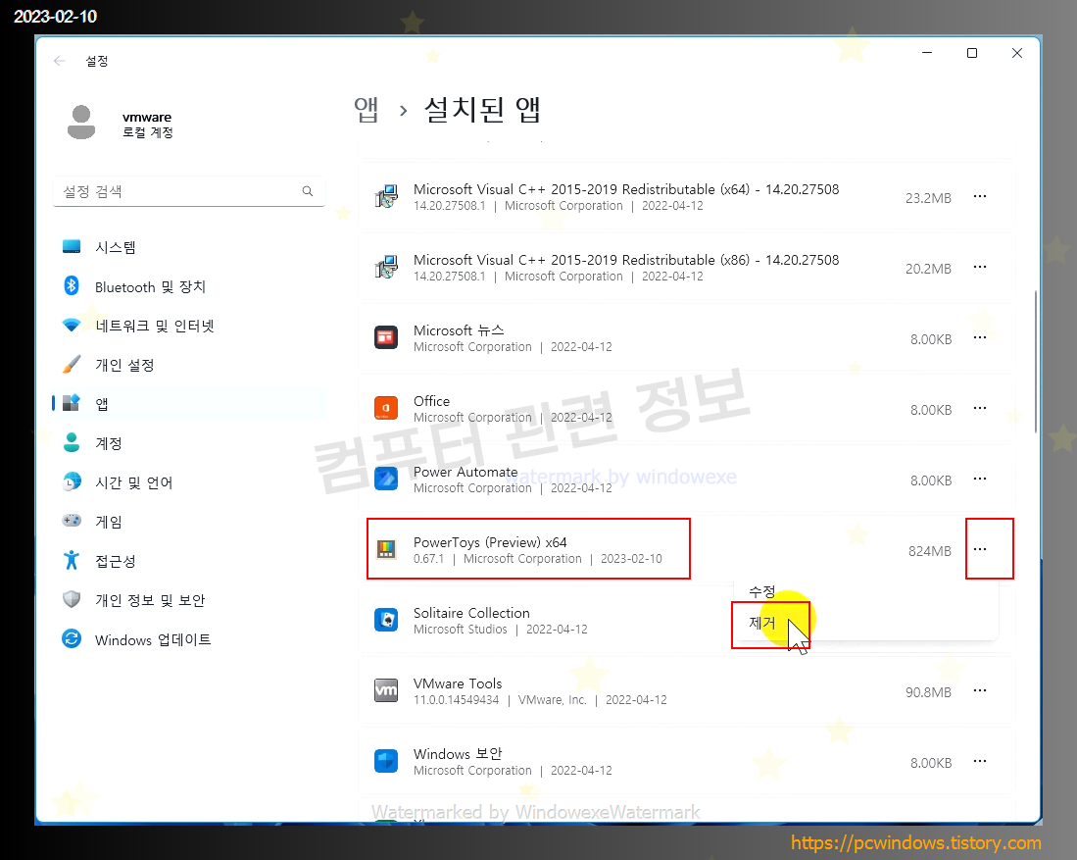The image size is (1077, 860).
Task: Click the 로컬 계정 label under vmware
Action: pyautogui.click(x=148, y=132)
